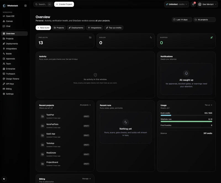Open Builds in the sidebar

pos(14,54)
